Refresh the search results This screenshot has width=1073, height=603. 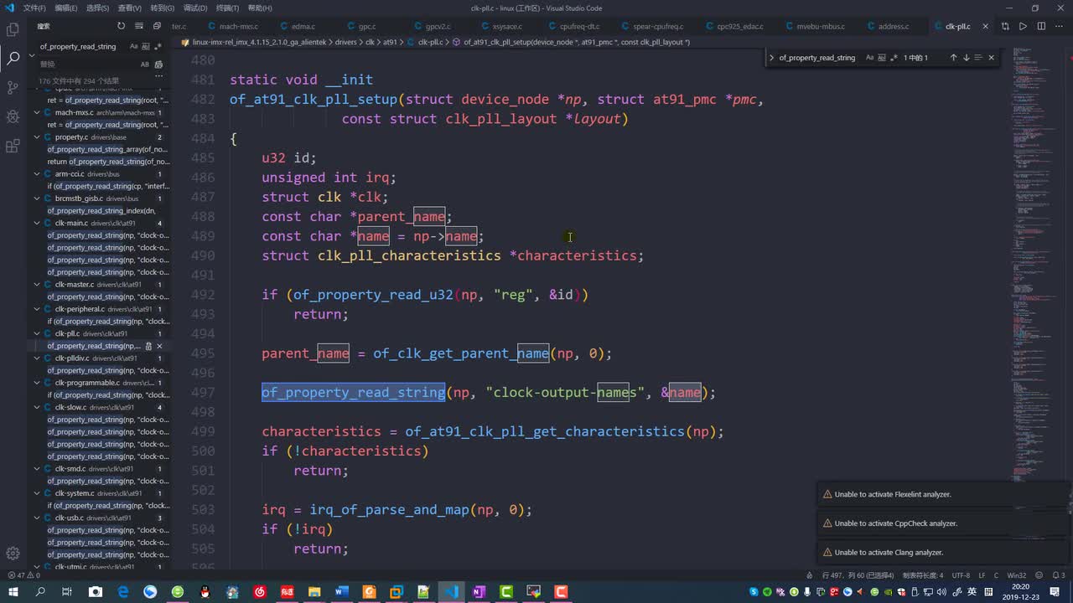(121, 26)
